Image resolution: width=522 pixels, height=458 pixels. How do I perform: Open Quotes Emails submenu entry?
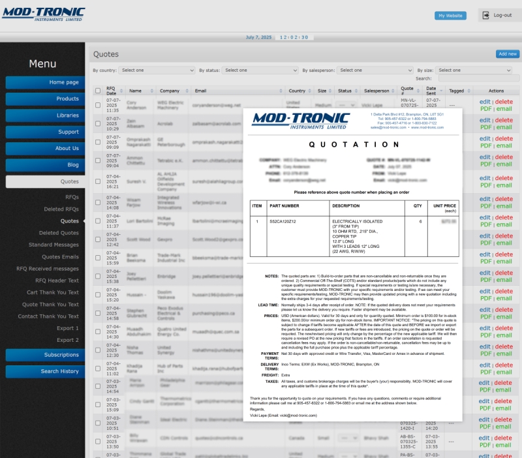coord(60,256)
